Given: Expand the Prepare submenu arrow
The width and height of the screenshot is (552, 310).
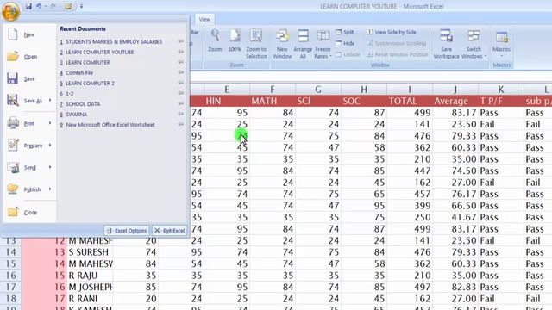Looking at the screenshot, I should click(x=50, y=146).
